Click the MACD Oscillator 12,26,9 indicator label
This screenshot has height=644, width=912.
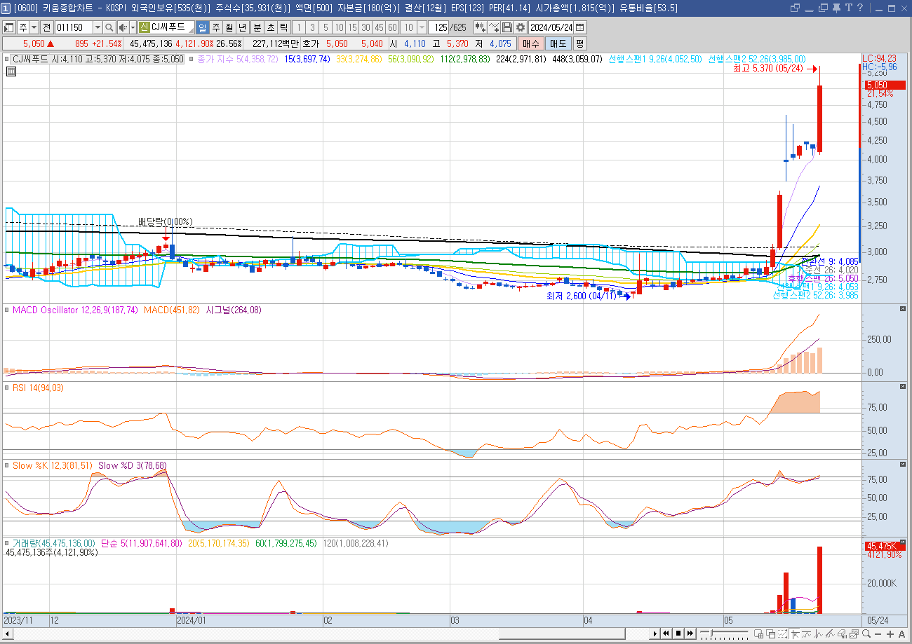coord(76,310)
